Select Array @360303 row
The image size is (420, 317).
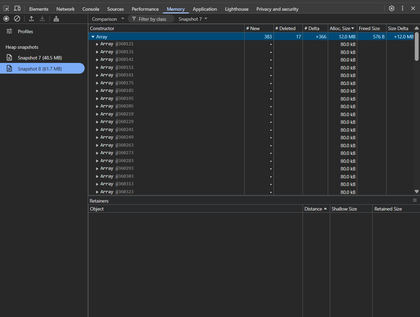click(251, 176)
